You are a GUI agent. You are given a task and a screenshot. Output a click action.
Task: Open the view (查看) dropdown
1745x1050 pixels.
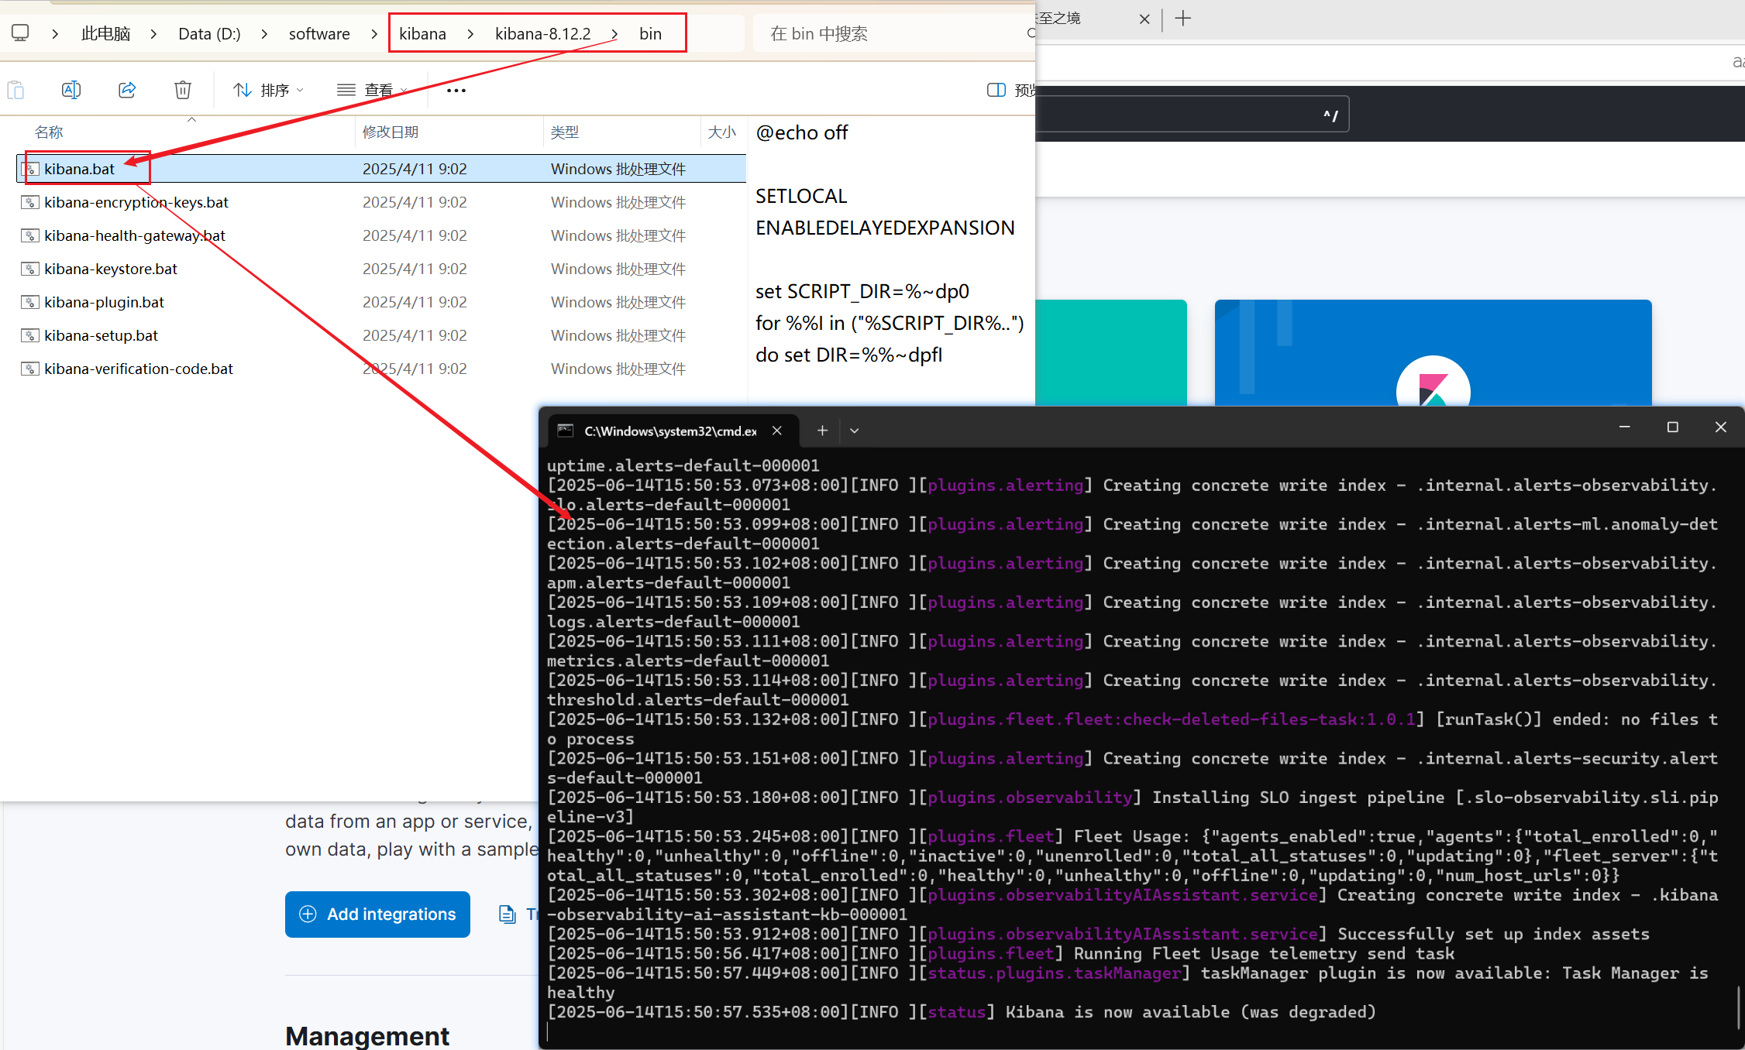(372, 91)
